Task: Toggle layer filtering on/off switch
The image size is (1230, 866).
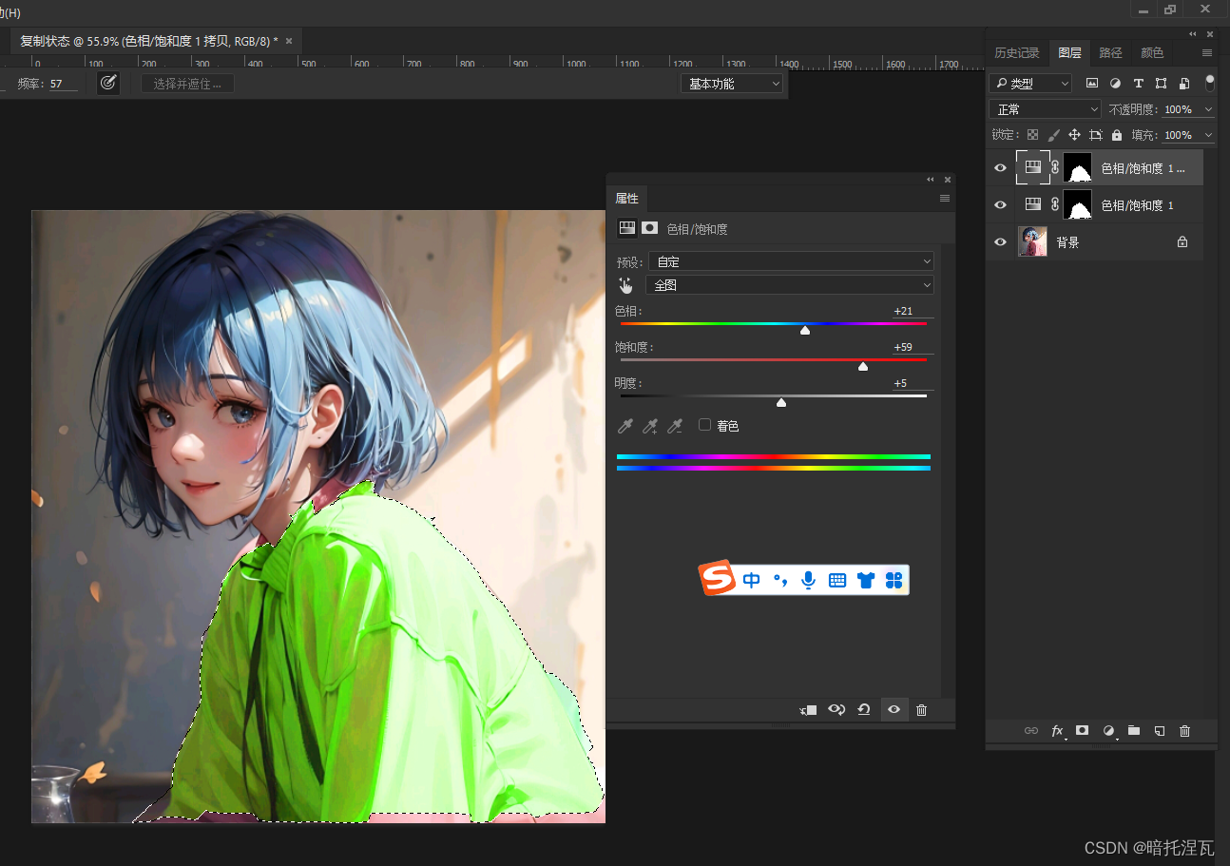Action: (x=1210, y=82)
